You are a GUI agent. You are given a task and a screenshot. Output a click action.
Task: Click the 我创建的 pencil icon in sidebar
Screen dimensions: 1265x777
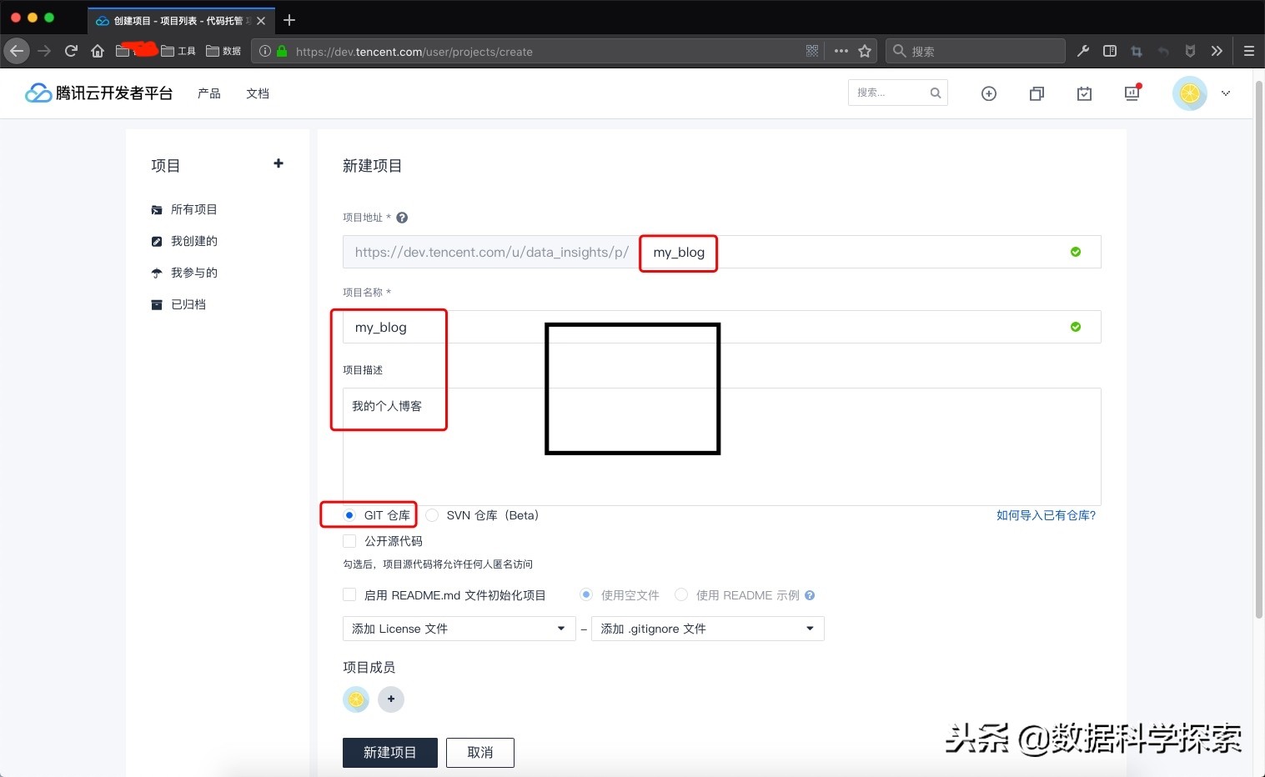tap(157, 241)
